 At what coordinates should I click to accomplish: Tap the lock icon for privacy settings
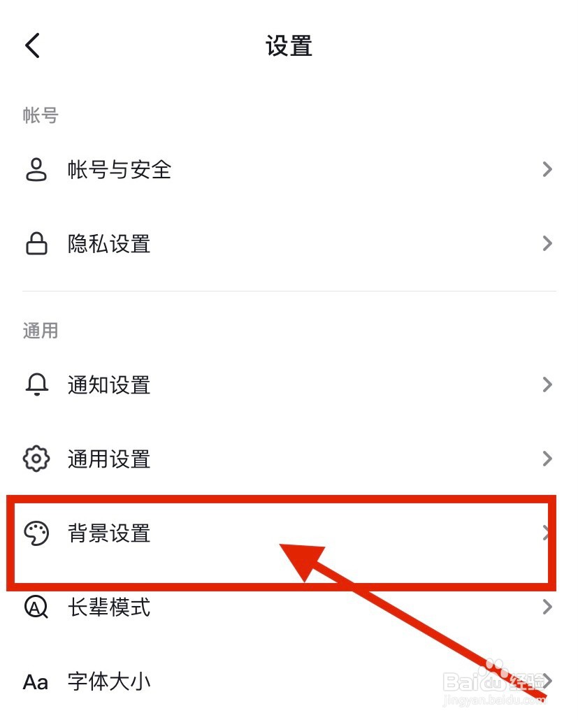(36, 243)
